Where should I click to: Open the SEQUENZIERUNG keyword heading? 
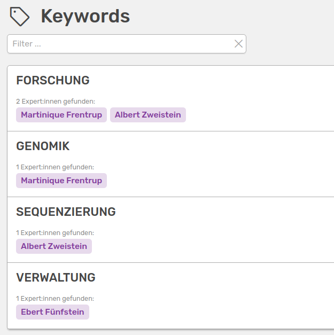[x=66, y=212]
